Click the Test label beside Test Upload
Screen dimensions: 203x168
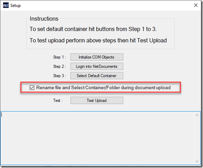[58, 101]
